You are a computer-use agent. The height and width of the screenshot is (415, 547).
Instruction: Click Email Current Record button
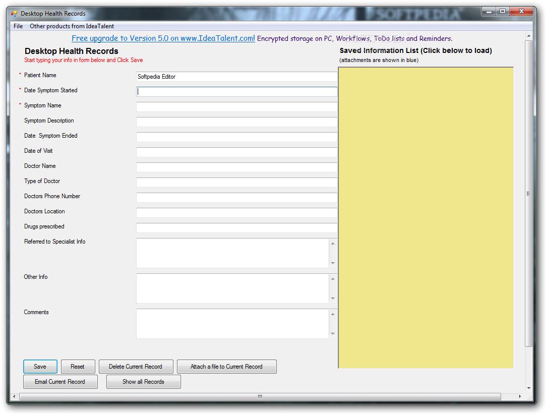pyautogui.click(x=60, y=382)
